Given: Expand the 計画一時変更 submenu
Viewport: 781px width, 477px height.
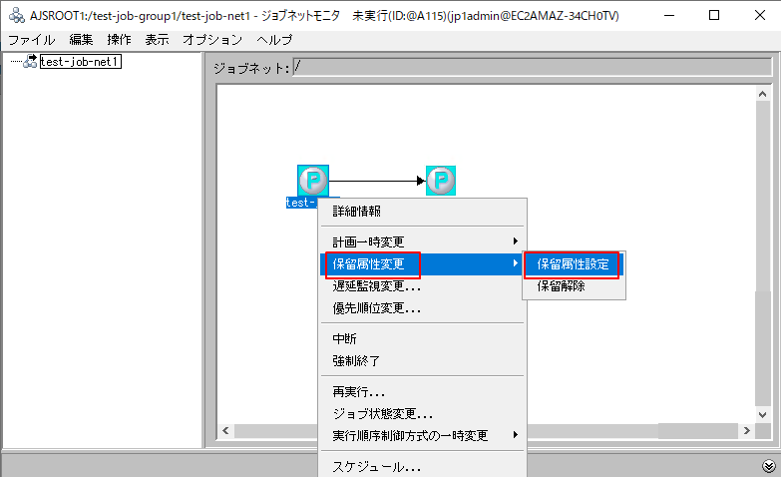Looking at the screenshot, I should [x=422, y=242].
